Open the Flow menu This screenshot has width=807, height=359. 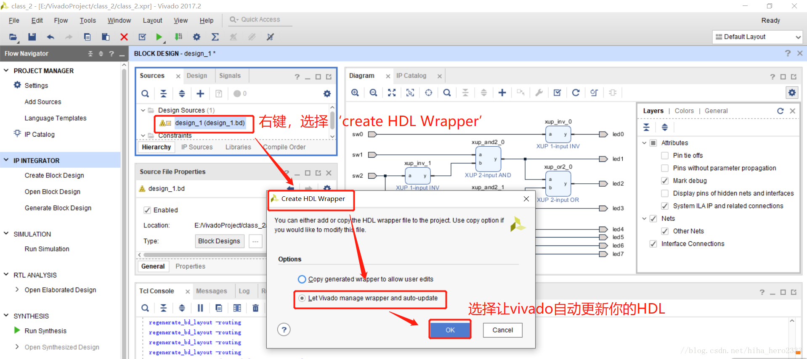[61, 20]
